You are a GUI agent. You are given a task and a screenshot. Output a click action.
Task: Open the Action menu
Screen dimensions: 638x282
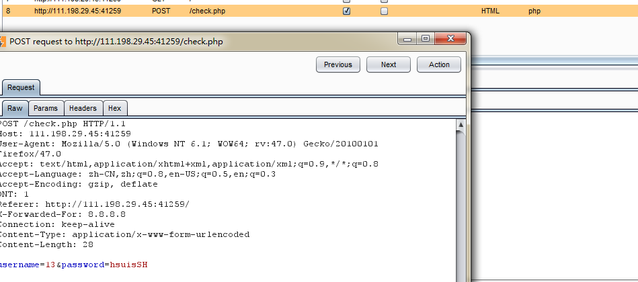439,64
